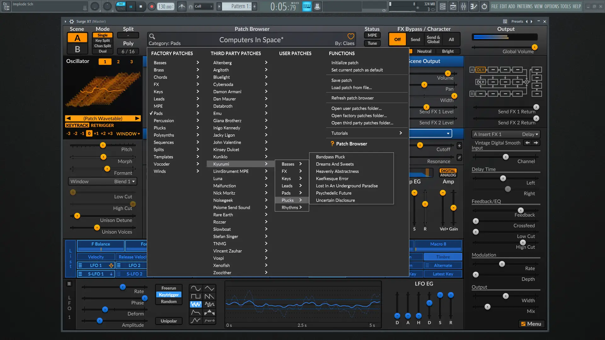Click the patch search magnifier icon
605x340 pixels.
click(x=152, y=37)
